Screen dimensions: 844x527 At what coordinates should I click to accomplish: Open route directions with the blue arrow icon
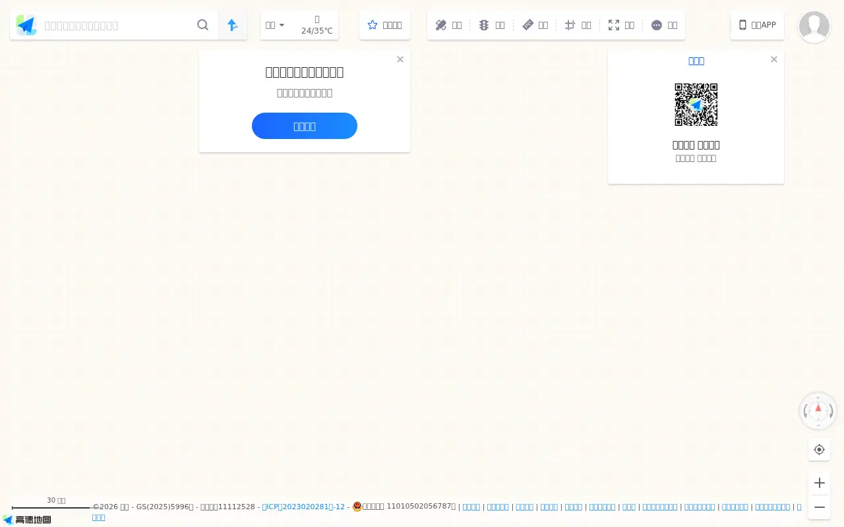click(x=232, y=25)
